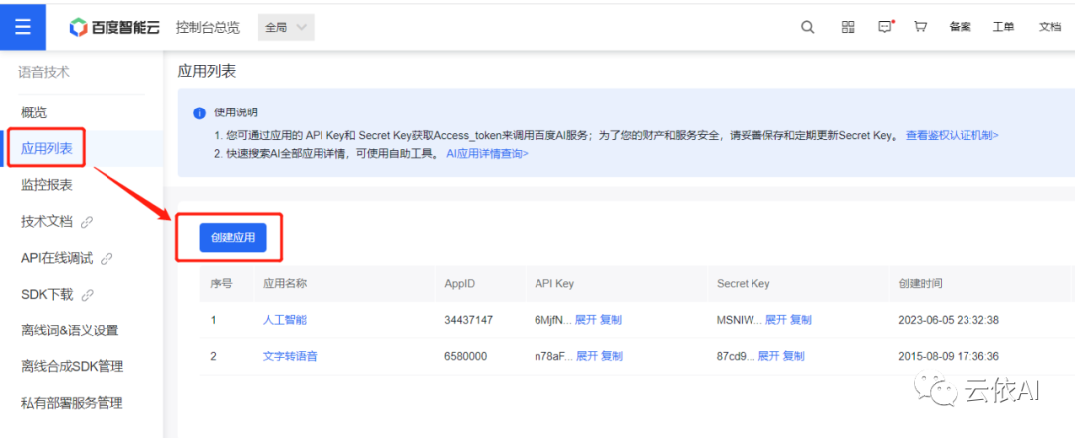This screenshot has width=1075, height=438.
Task: Click the 序号 column header
Action: click(x=221, y=283)
